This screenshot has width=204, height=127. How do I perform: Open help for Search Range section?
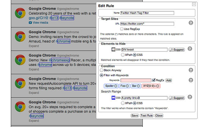pos(190,97)
